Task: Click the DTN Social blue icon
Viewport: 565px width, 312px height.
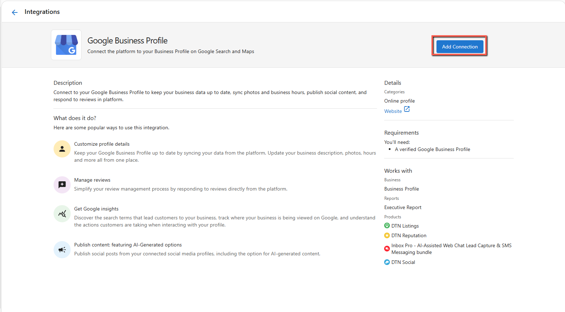Action: click(387, 262)
